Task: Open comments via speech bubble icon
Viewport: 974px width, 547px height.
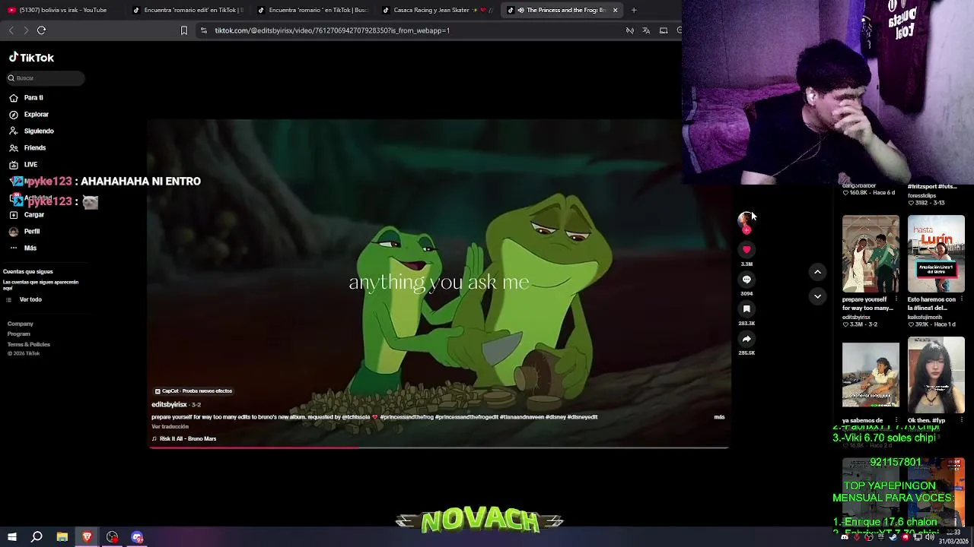Action: tap(746, 279)
